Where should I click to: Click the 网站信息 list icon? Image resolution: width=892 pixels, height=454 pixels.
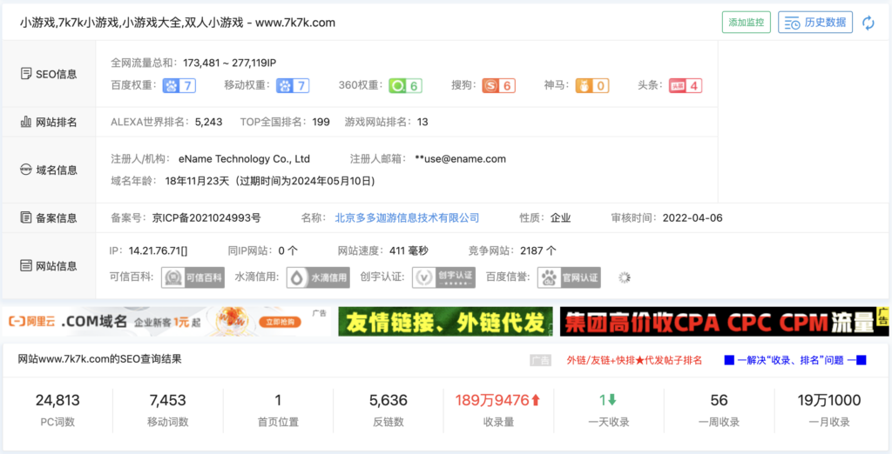(x=25, y=265)
